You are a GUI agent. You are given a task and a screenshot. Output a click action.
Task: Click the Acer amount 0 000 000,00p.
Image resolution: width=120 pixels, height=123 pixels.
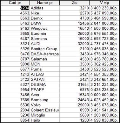click(104, 95)
